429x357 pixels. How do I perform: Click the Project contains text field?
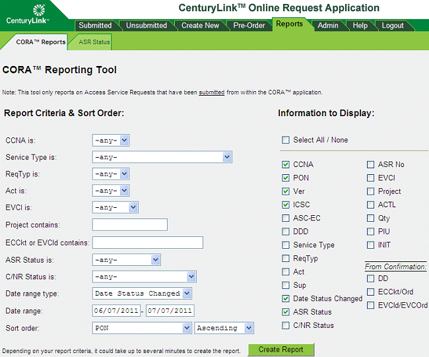pyautogui.click(x=130, y=224)
